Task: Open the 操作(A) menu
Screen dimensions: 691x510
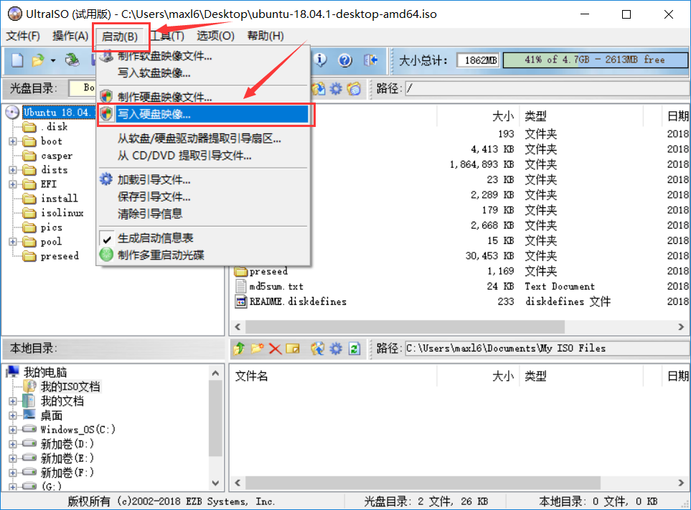Action: (x=70, y=36)
